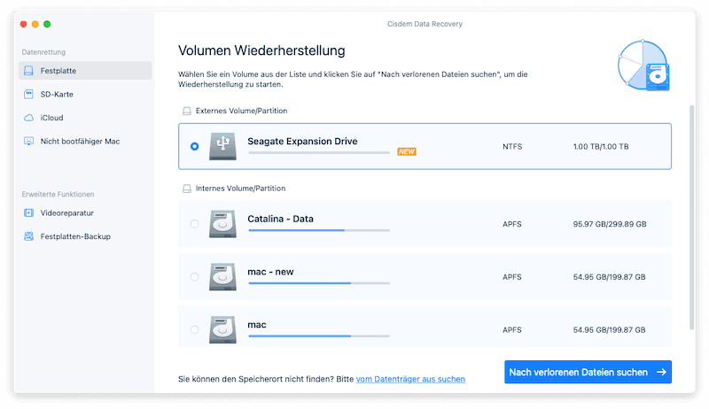This screenshot has width=709, height=409.
Task: Click Nach verlorenen Dateien suchen button
Action: (588, 372)
